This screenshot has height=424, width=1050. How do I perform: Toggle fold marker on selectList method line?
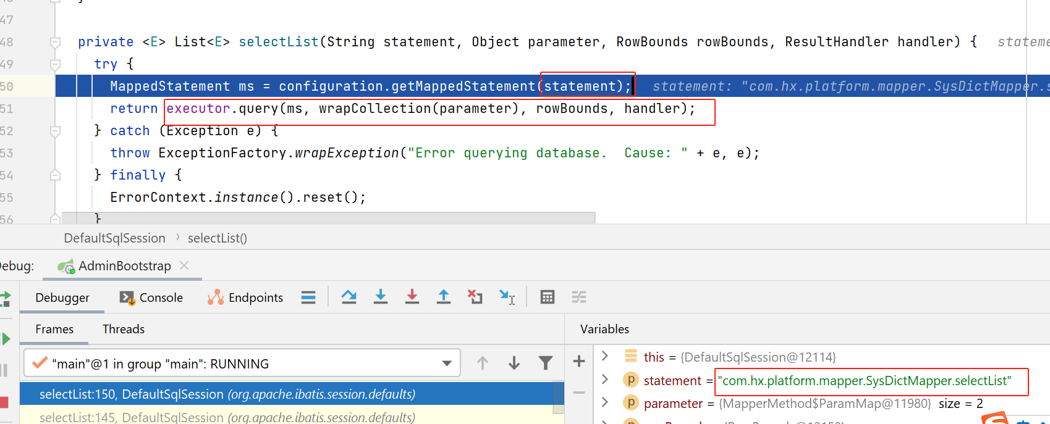click(55, 42)
